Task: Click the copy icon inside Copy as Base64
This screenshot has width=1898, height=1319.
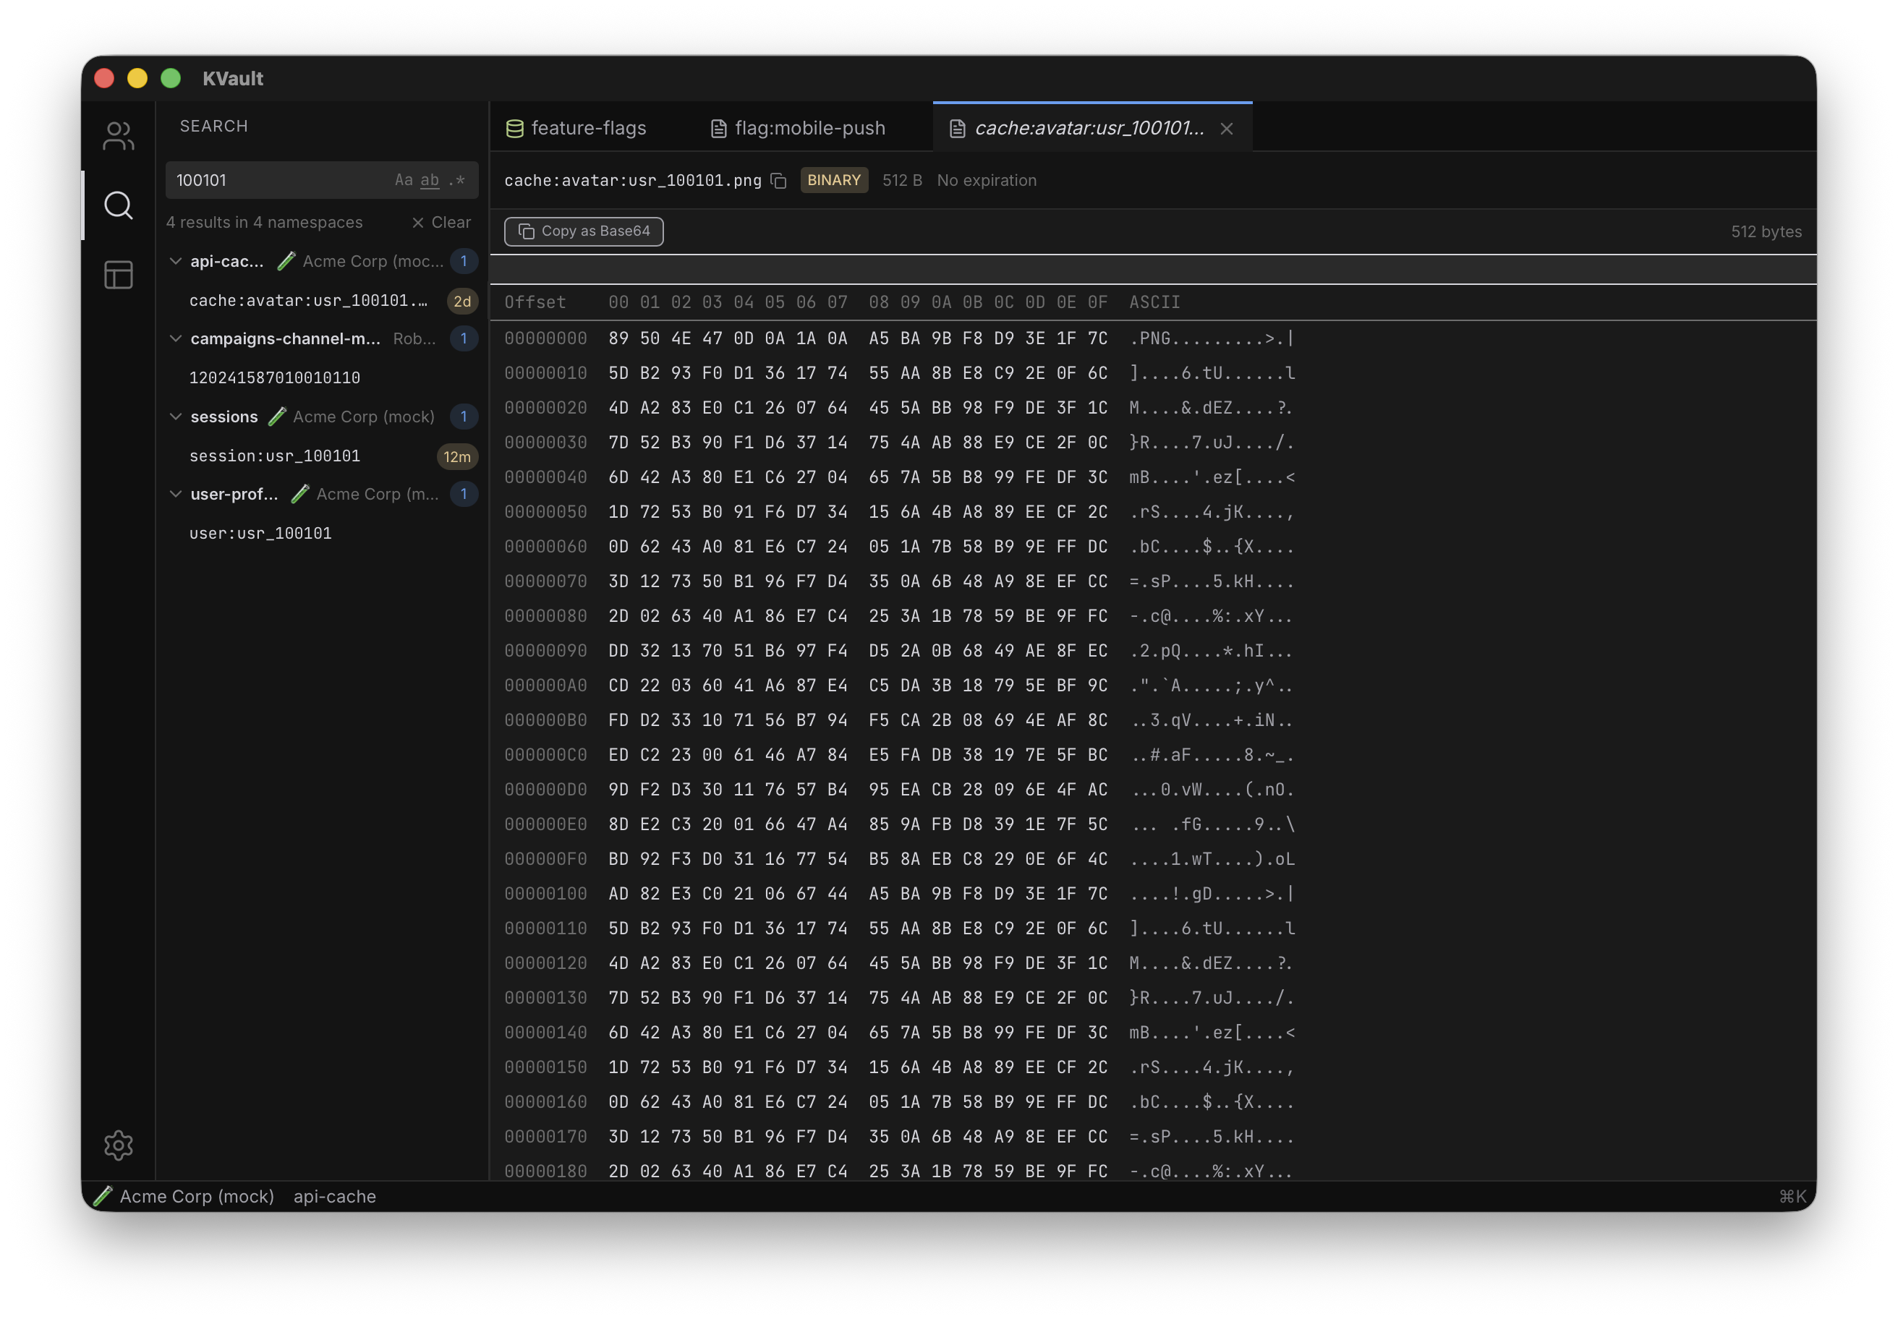Action: coord(527,231)
